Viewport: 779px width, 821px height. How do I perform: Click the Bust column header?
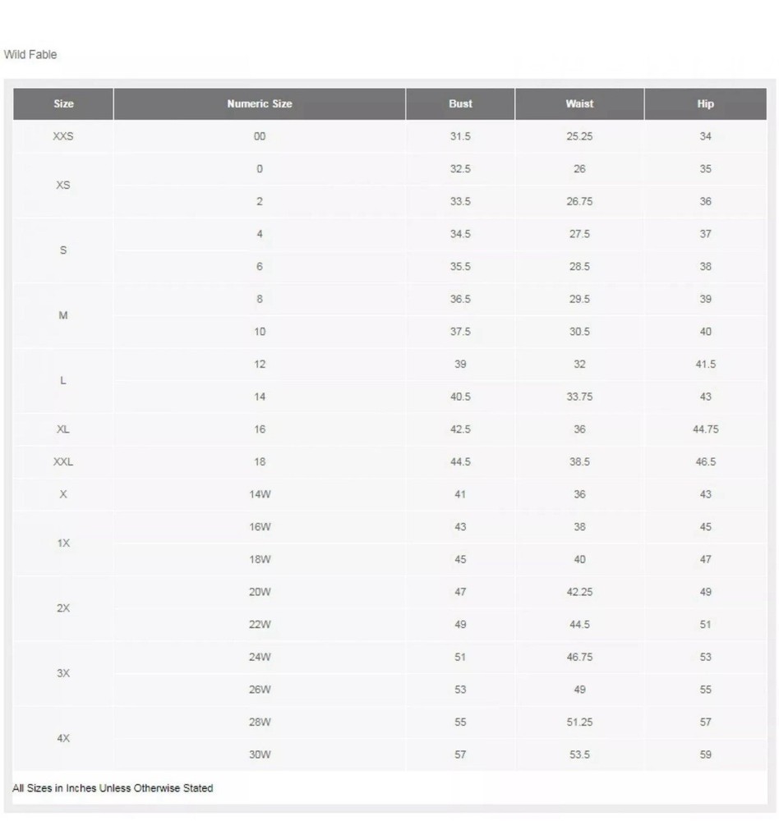pyautogui.click(x=459, y=103)
